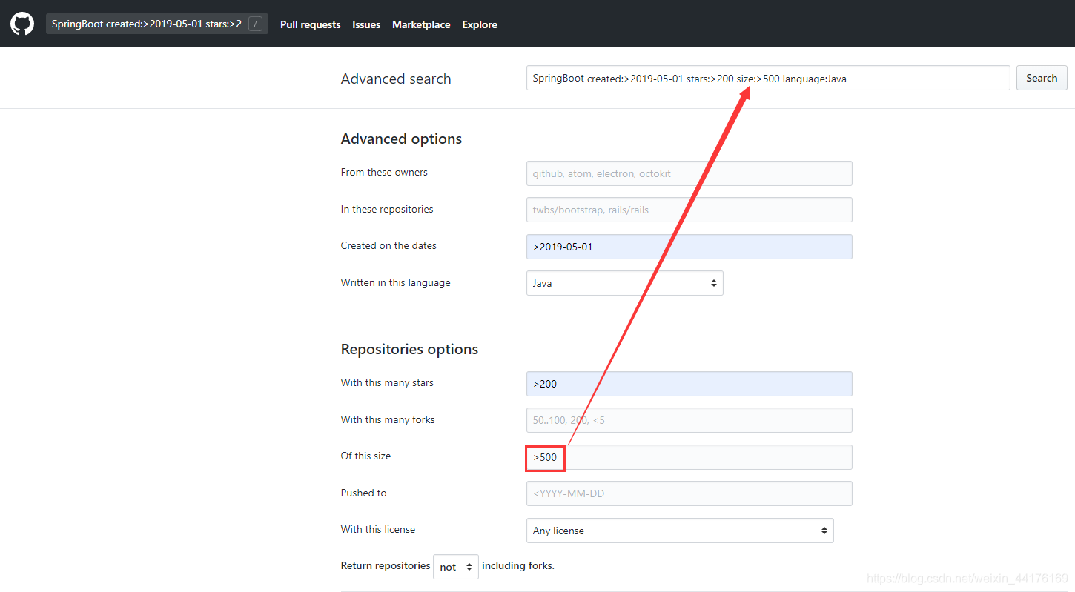
Task: Click the Advanced options heading
Action: click(401, 139)
